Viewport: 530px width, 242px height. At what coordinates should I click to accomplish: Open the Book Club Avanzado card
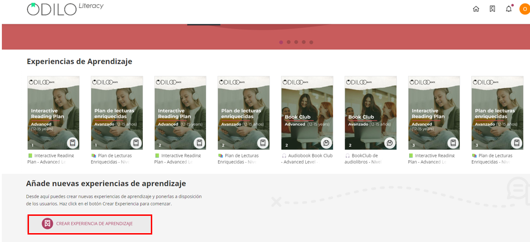pyautogui.click(x=371, y=113)
